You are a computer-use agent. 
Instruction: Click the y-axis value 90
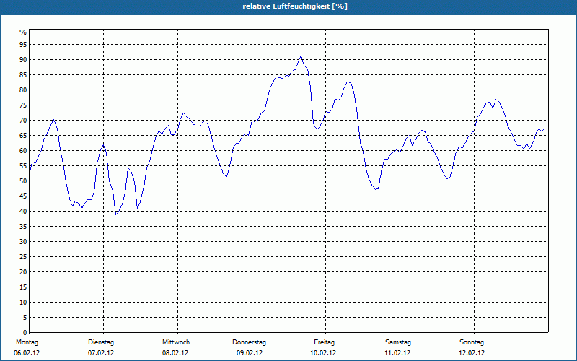(x=23, y=60)
